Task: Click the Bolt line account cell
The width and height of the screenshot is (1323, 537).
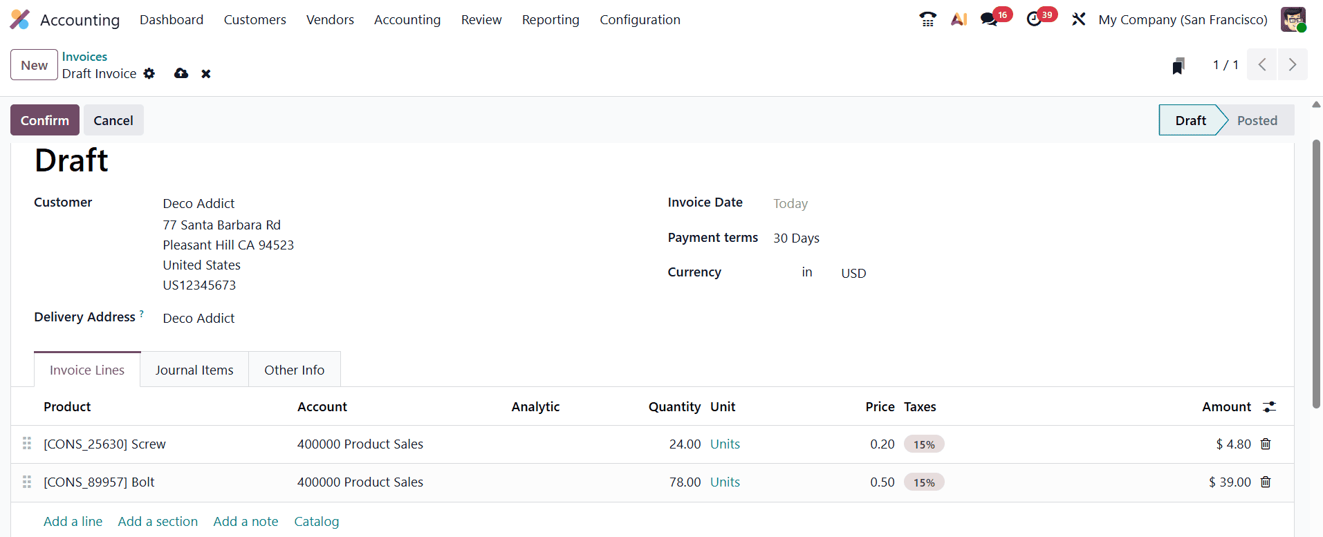Action: [x=360, y=482]
